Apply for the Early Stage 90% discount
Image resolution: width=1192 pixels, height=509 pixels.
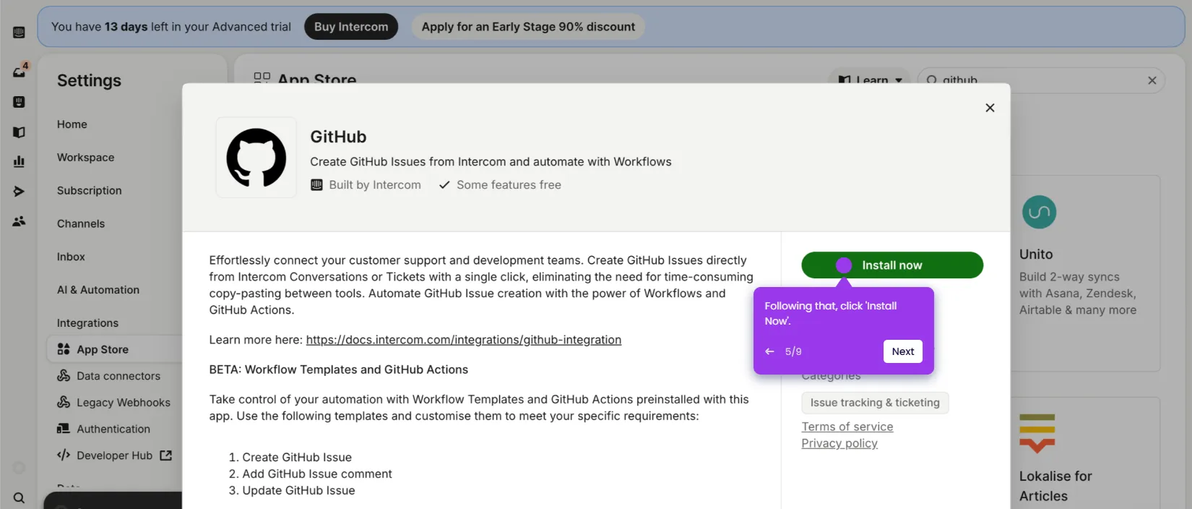click(528, 27)
